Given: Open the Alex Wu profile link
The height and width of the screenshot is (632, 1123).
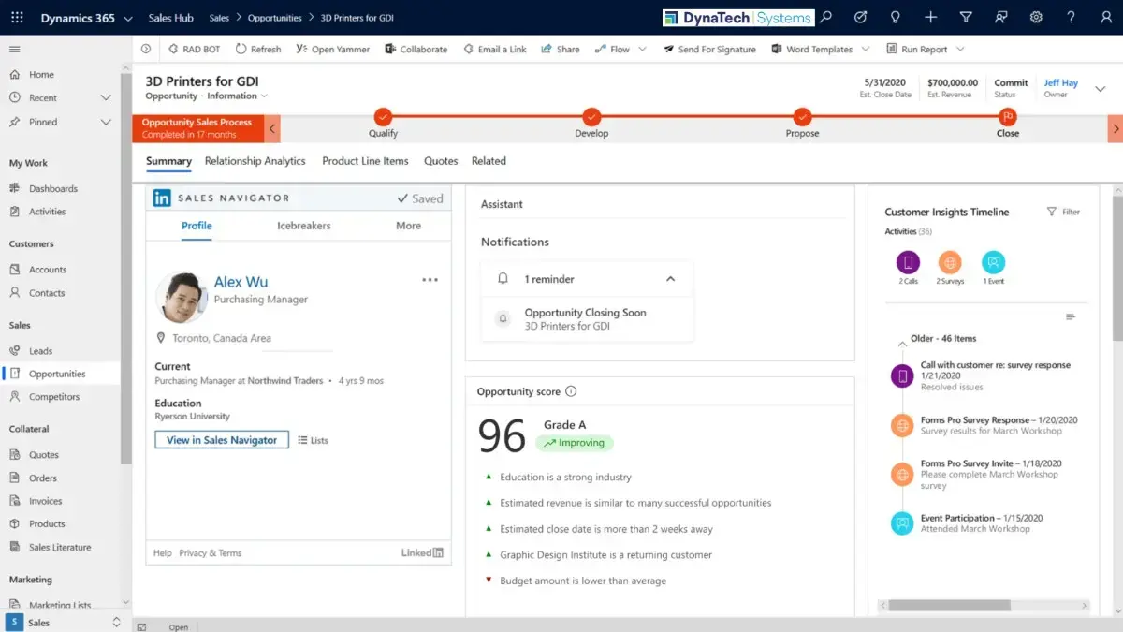Looking at the screenshot, I should pyautogui.click(x=241, y=282).
